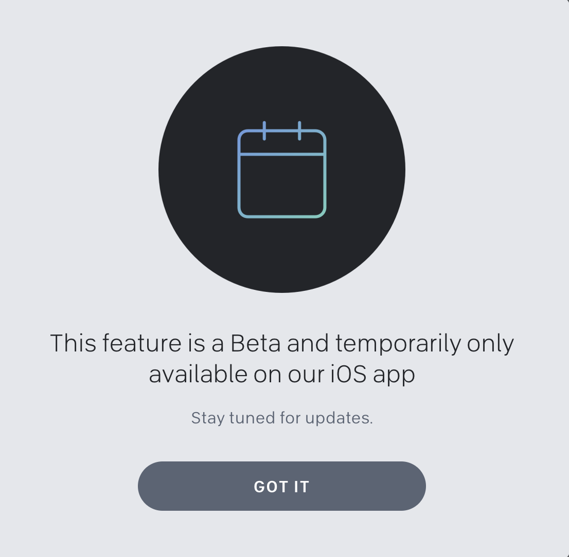569x557 pixels.
Task: Click the calendar icon's left binding ring
Action: 264,131
